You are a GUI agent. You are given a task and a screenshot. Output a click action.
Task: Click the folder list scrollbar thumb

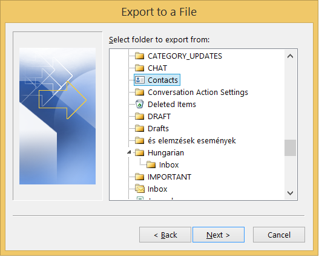[290, 148]
